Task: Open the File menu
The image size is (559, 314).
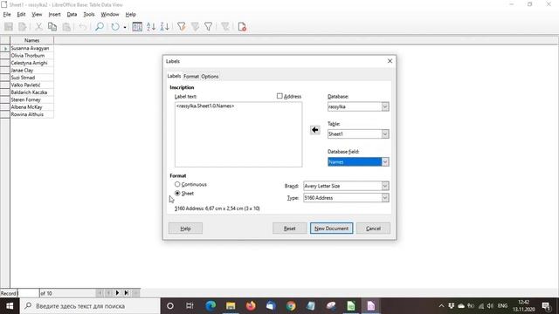Action: pos(7,14)
